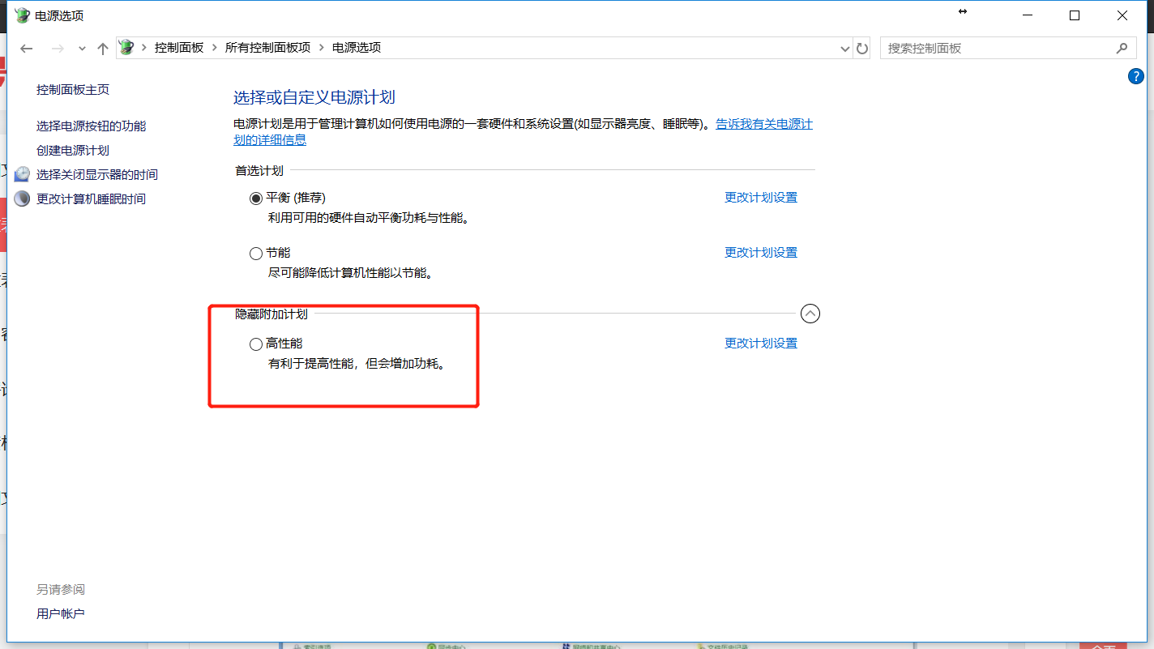Collapse the 隐藏附加计划 section with the chevron
1154x649 pixels.
[x=810, y=314]
